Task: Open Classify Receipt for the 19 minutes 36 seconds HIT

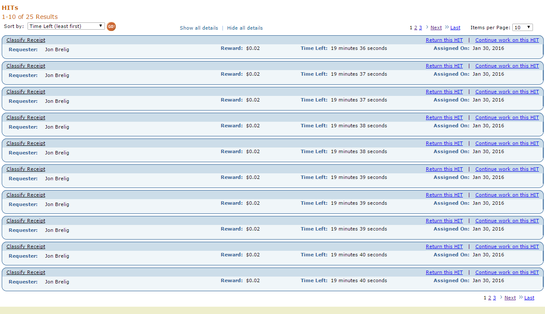Action: 26,40
